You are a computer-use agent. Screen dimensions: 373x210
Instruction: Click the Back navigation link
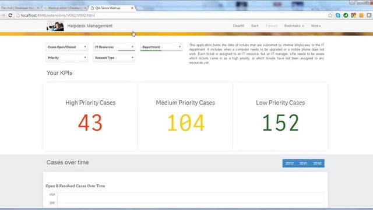pyautogui.click(x=255, y=26)
